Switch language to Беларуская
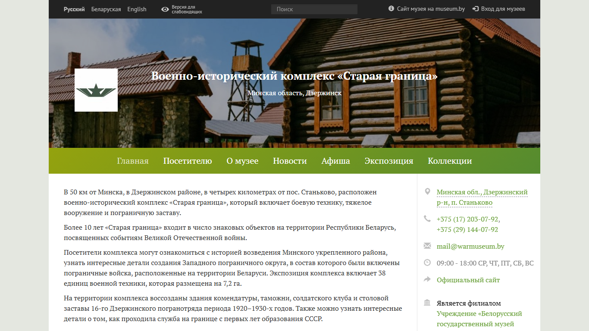 click(x=106, y=9)
